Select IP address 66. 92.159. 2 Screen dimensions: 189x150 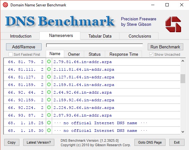pyautogui.click(x=26, y=100)
